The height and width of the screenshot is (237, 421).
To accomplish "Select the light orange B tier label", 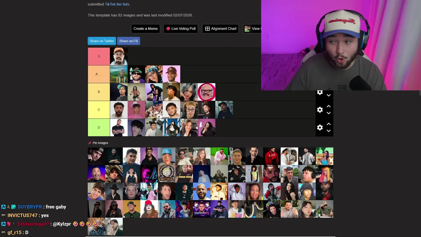I will tap(99, 92).
